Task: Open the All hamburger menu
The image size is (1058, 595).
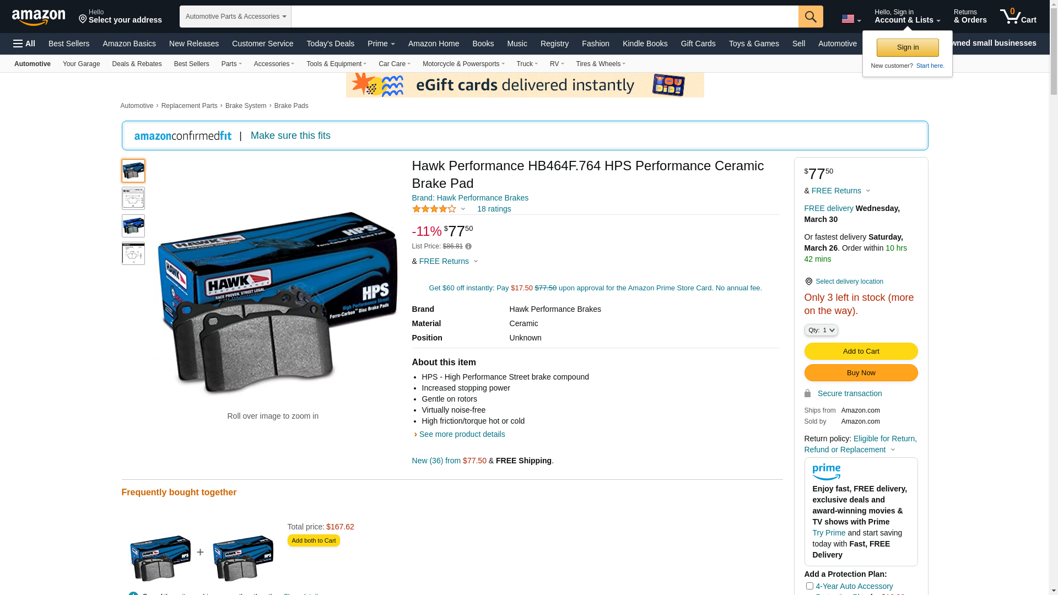Action: [x=24, y=44]
